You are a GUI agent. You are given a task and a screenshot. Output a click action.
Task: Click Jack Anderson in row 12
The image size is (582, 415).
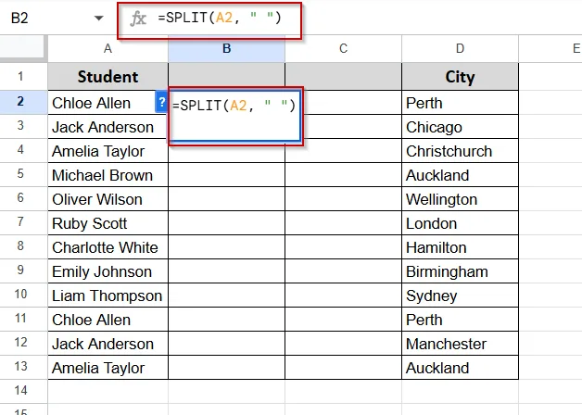coord(108,344)
